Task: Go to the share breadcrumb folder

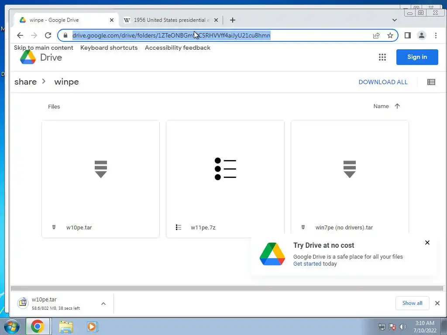Action: click(26, 82)
